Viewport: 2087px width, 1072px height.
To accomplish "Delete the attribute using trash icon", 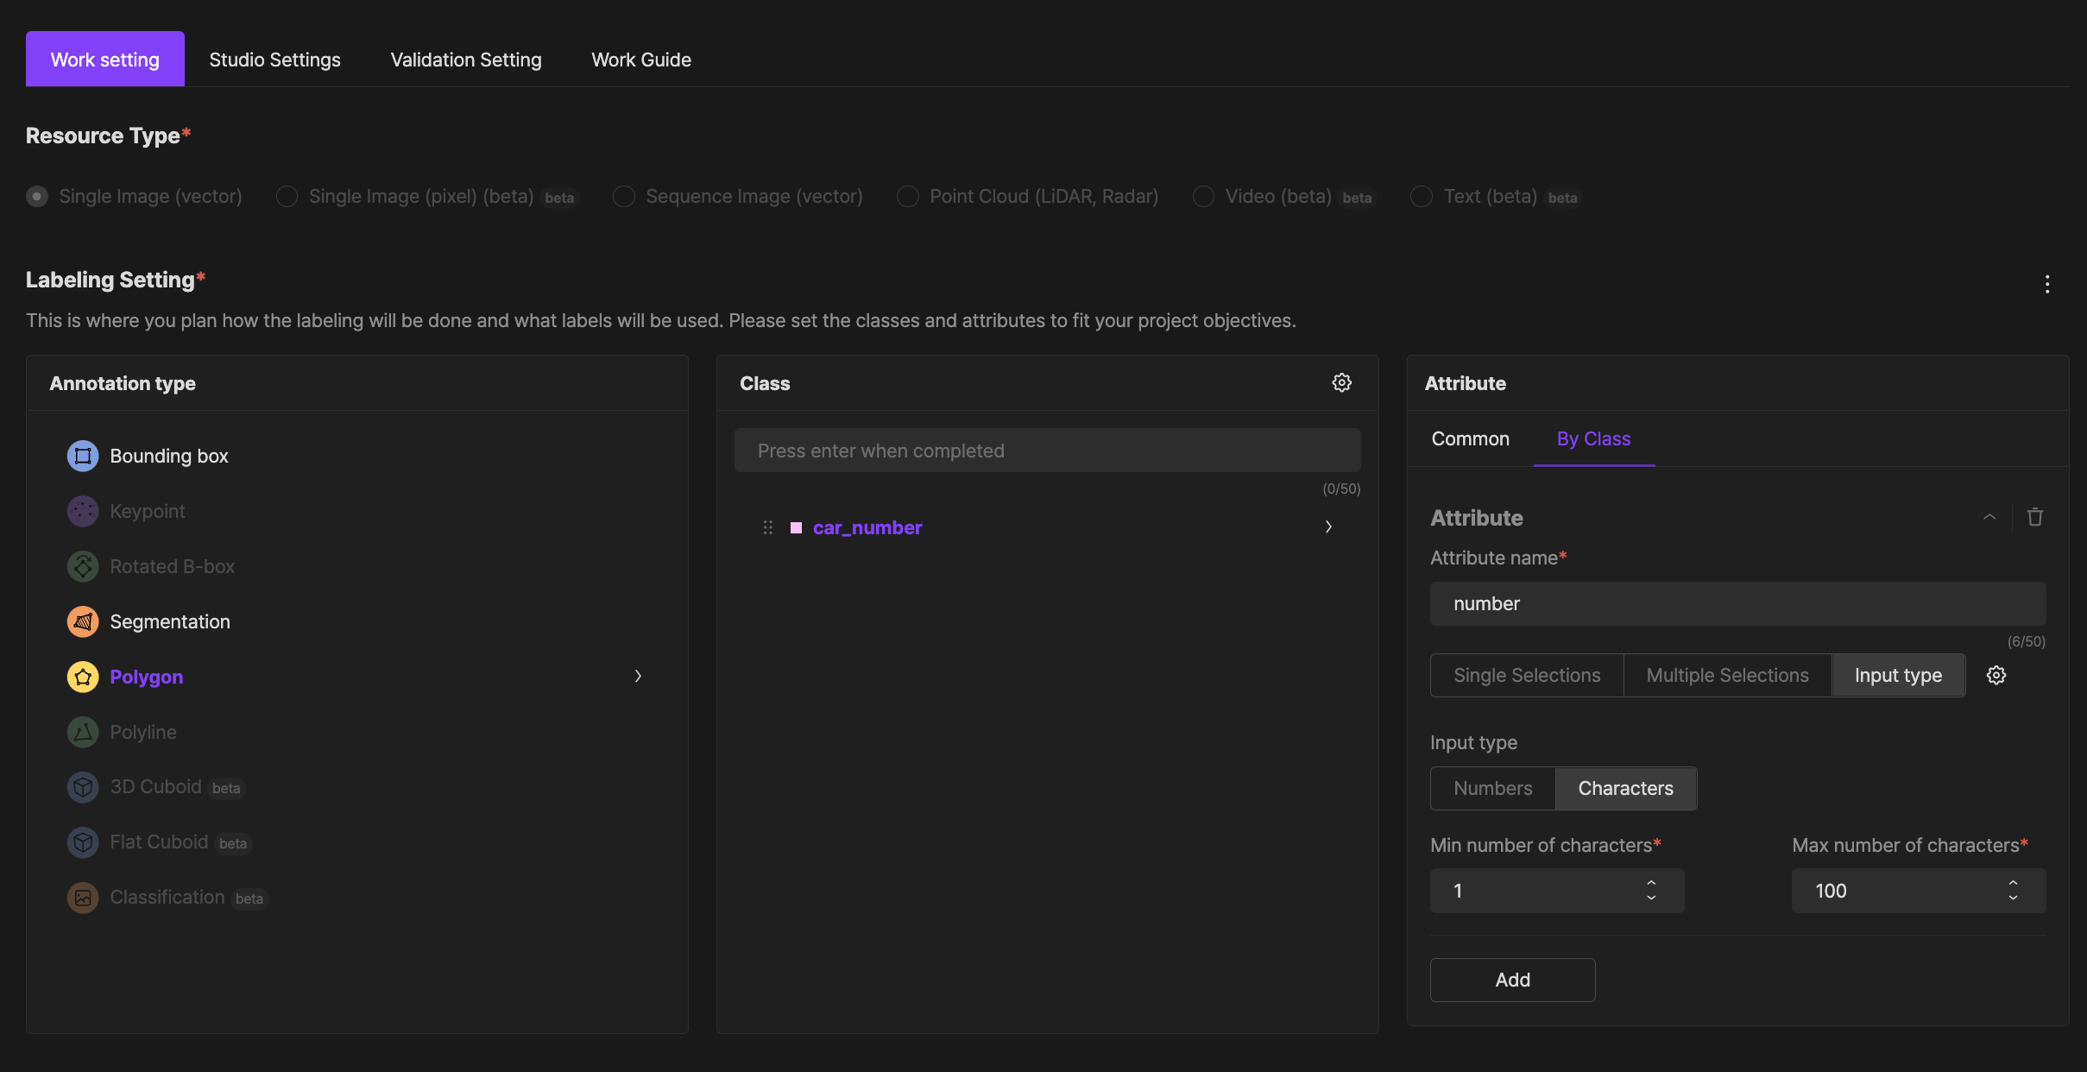I will 2034,517.
